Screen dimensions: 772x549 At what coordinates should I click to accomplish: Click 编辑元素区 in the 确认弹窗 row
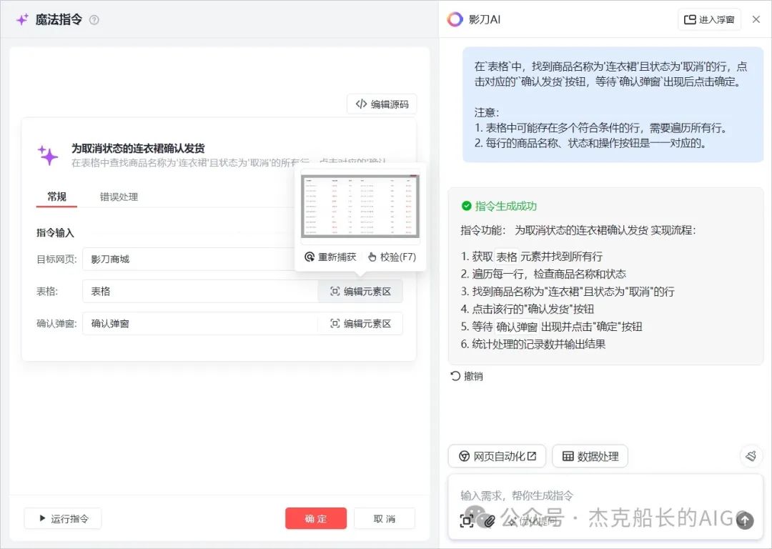tap(360, 324)
